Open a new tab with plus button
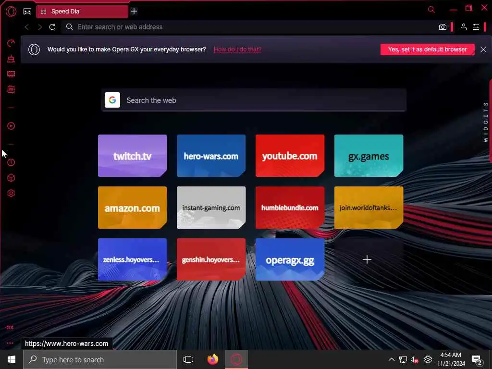Image resolution: width=492 pixels, height=369 pixels. pos(134,12)
